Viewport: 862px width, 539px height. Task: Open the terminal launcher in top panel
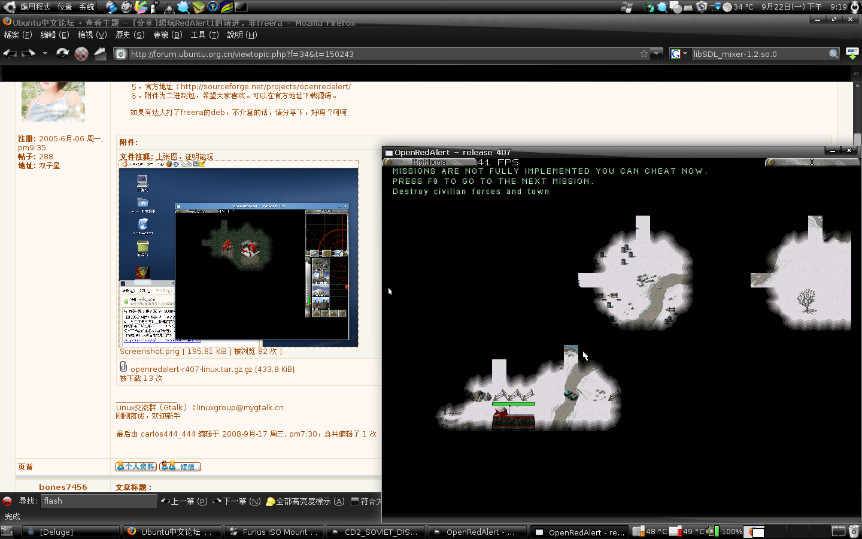pos(241,7)
